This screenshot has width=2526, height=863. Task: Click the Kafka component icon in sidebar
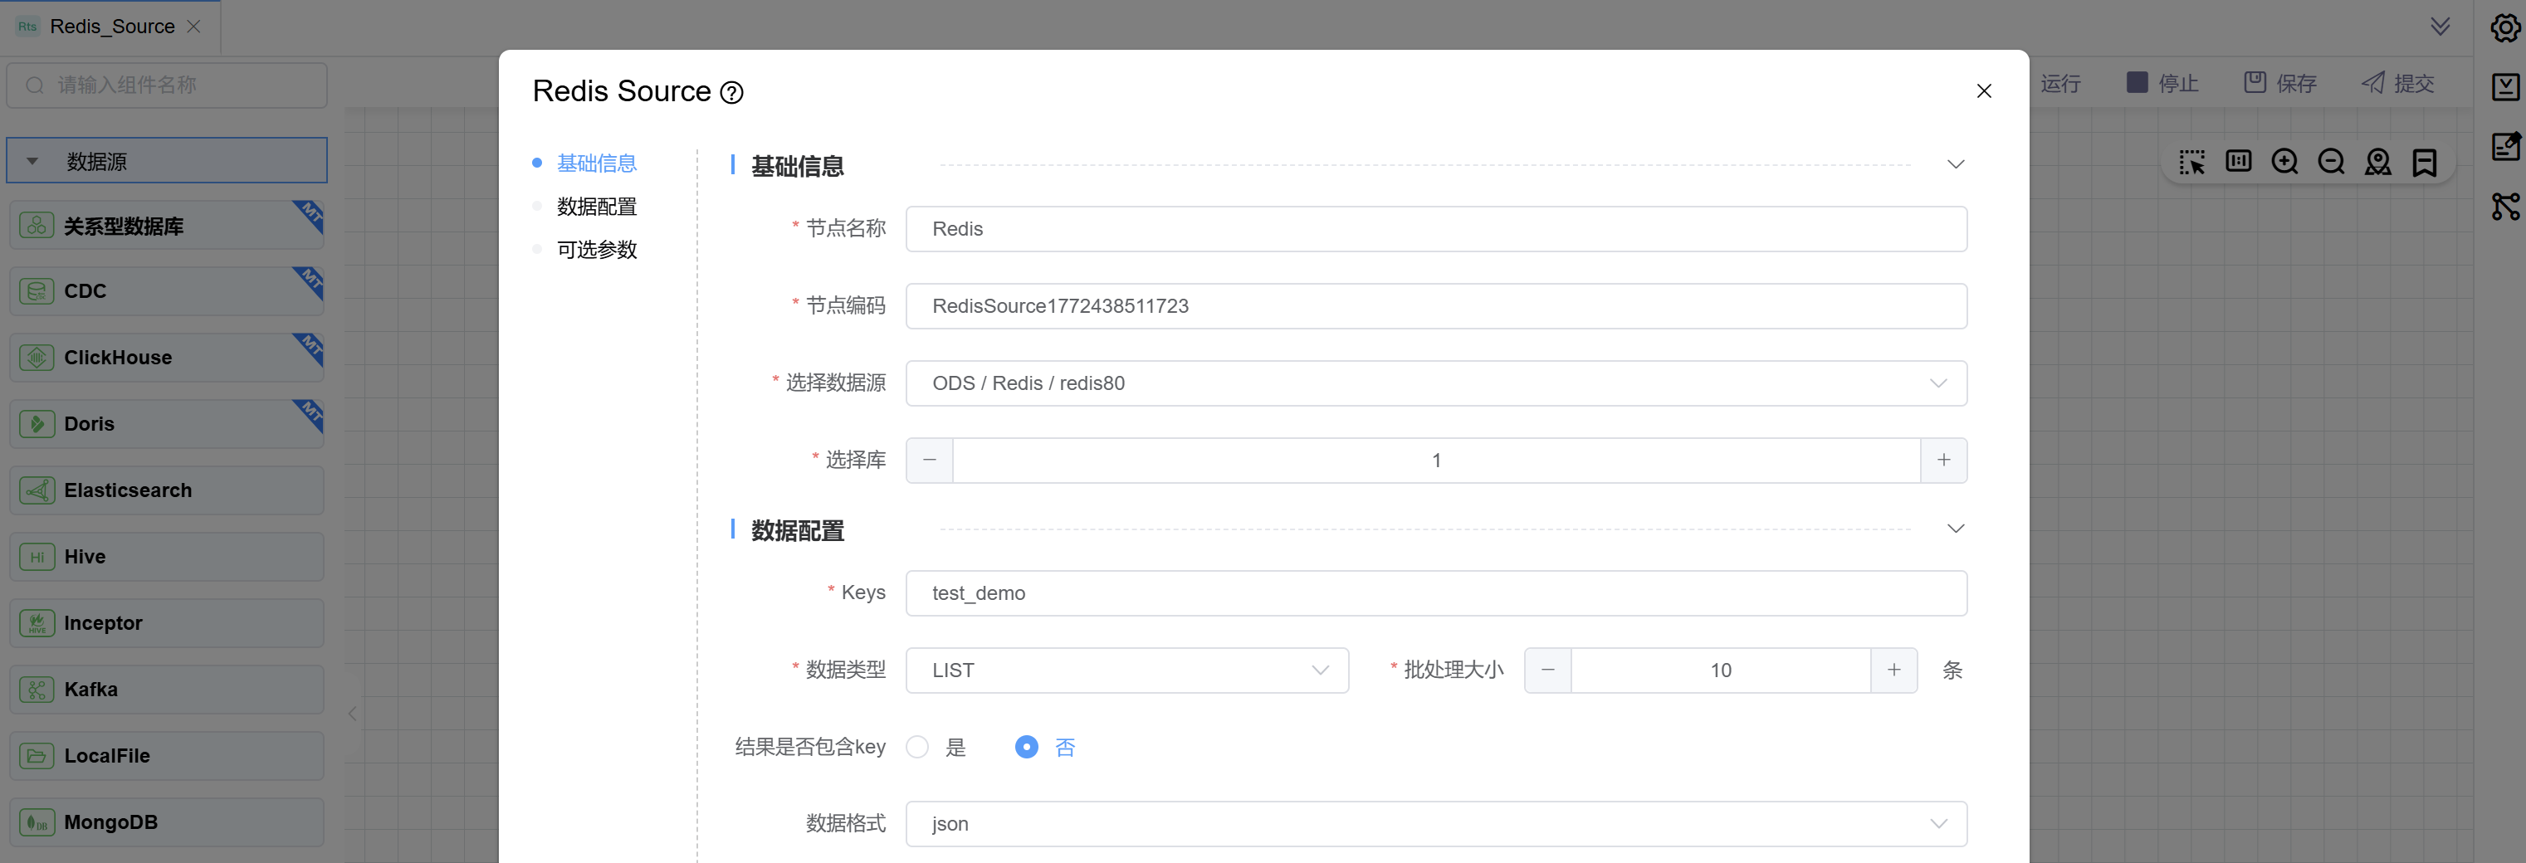[x=37, y=690]
